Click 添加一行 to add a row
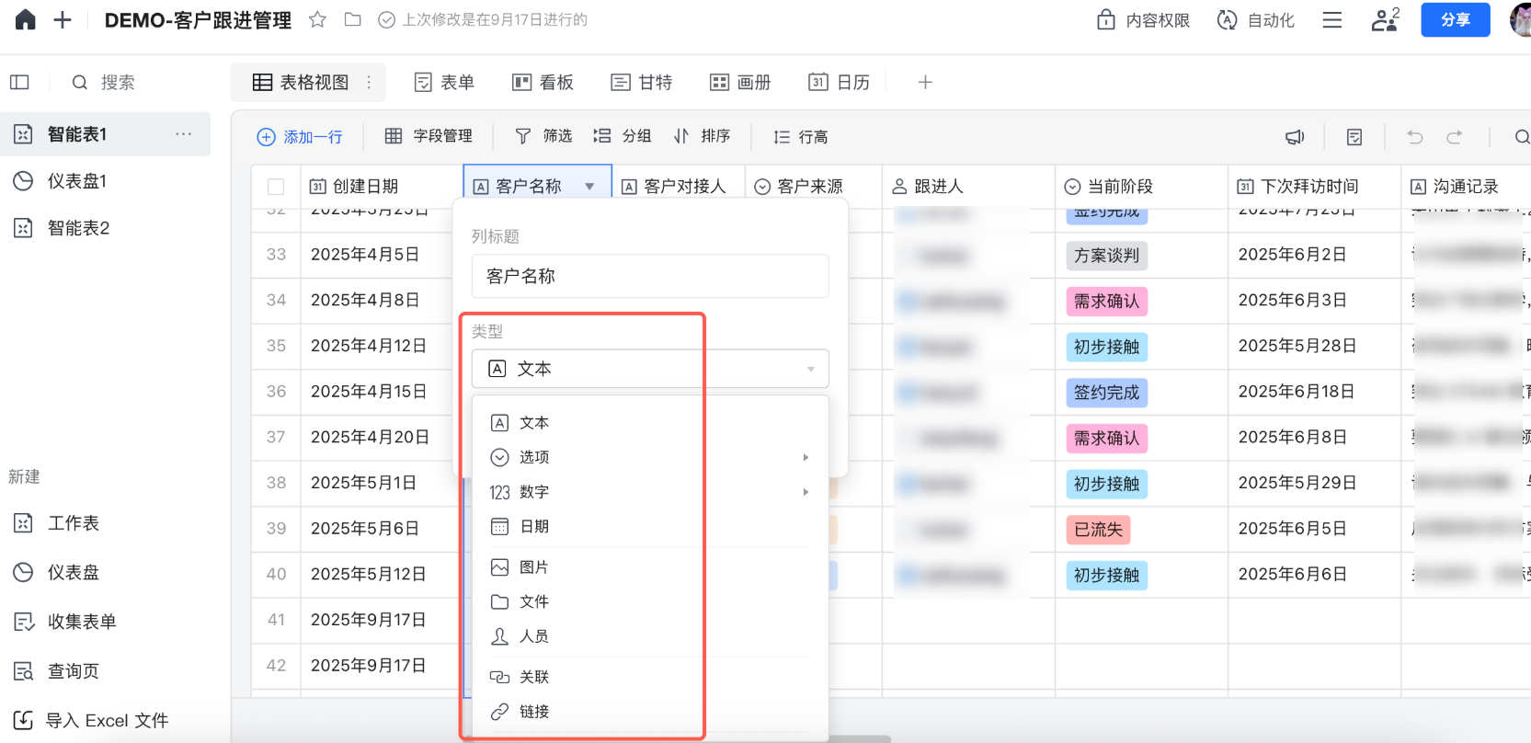This screenshot has width=1531, height=743. point(300,137)
